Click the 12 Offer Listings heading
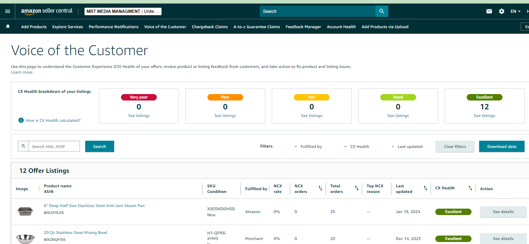This screenshot has width=529, height=244. click(44, 171)
